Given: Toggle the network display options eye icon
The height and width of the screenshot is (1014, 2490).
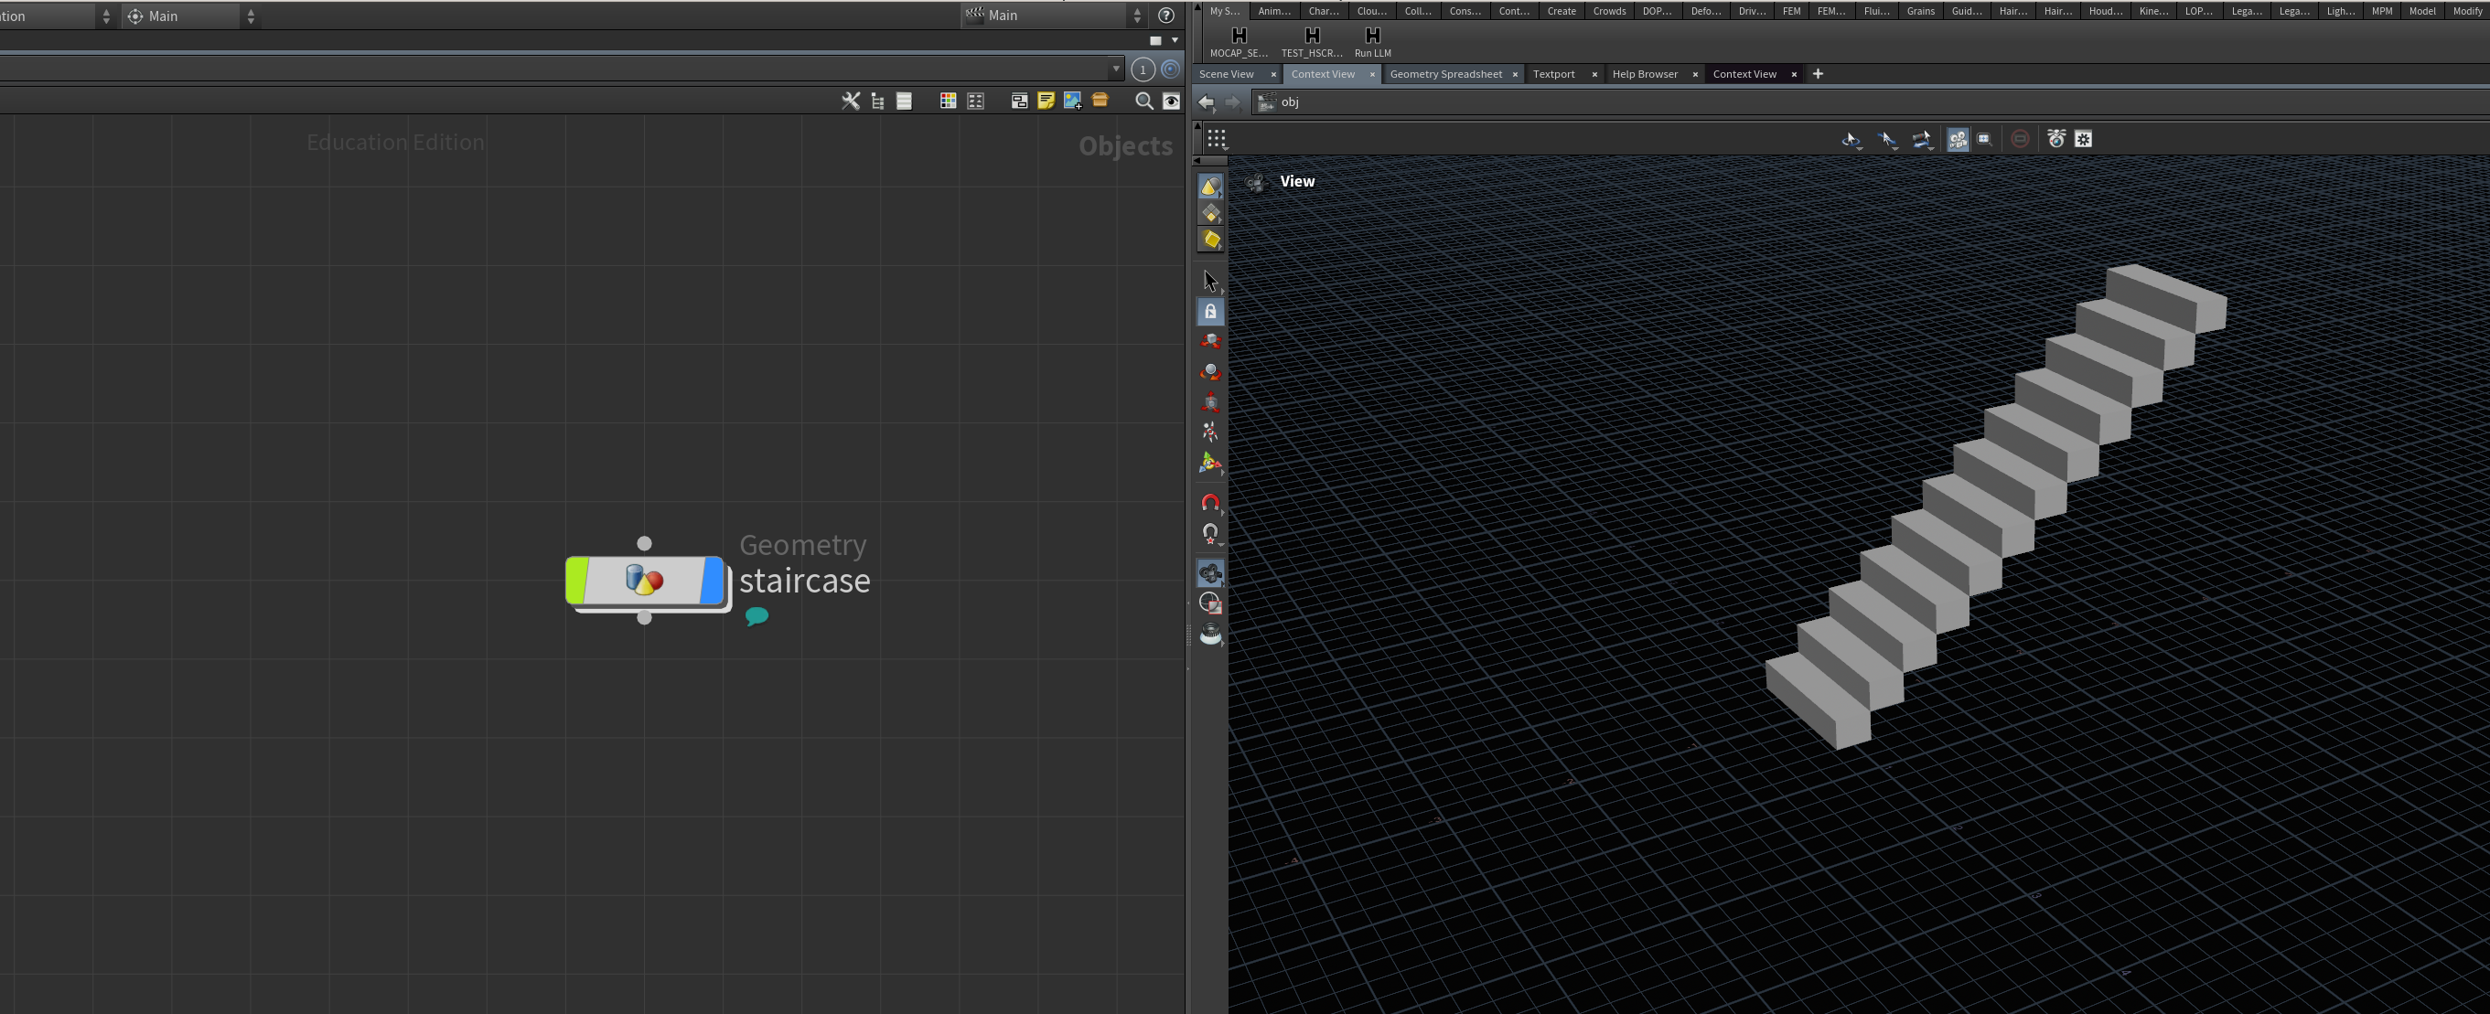Looking at the screenshot, I should click(1171, 101).
